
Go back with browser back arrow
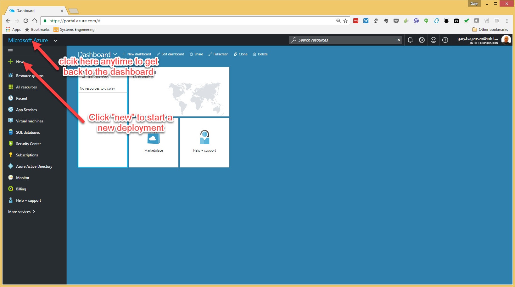(x=8, y=21)
